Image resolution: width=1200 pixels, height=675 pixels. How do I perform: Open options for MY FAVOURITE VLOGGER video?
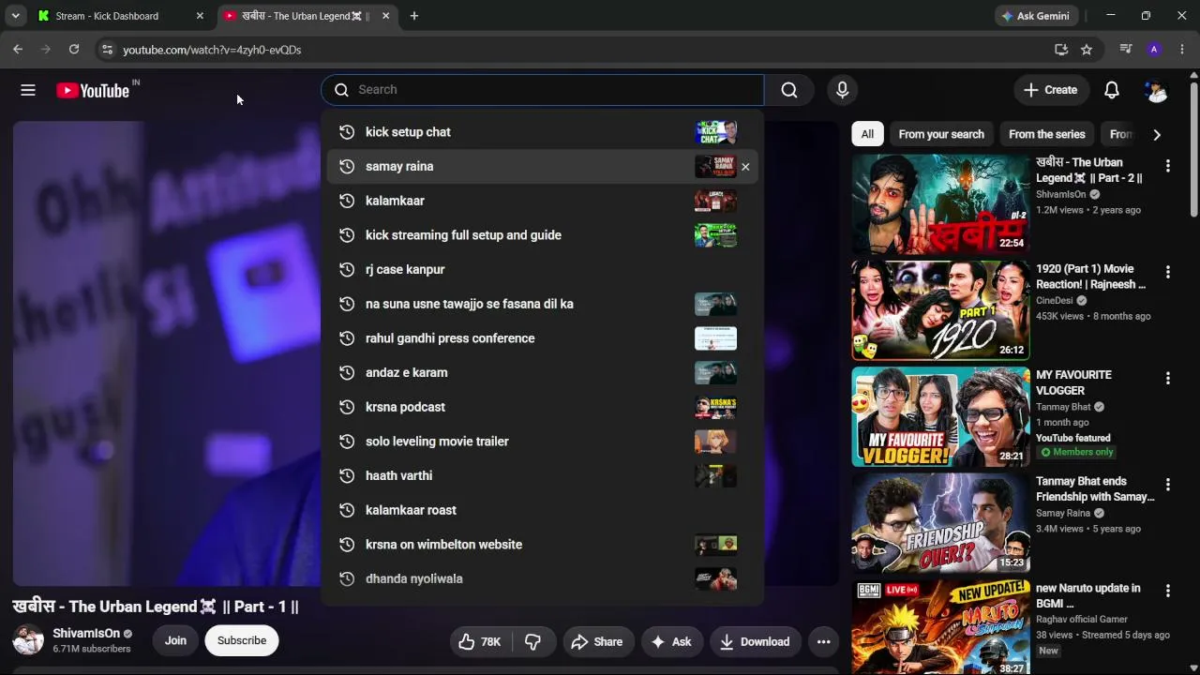click(x=1167, y=378)
